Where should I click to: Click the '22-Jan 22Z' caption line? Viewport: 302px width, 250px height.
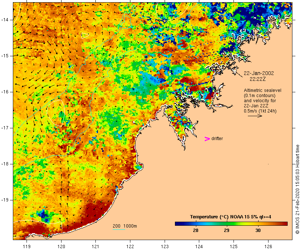[x=256, y=106]
